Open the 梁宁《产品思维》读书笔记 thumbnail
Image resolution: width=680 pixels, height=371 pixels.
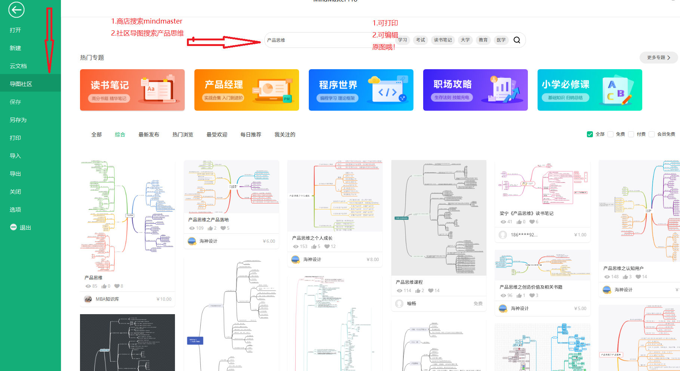542,184
